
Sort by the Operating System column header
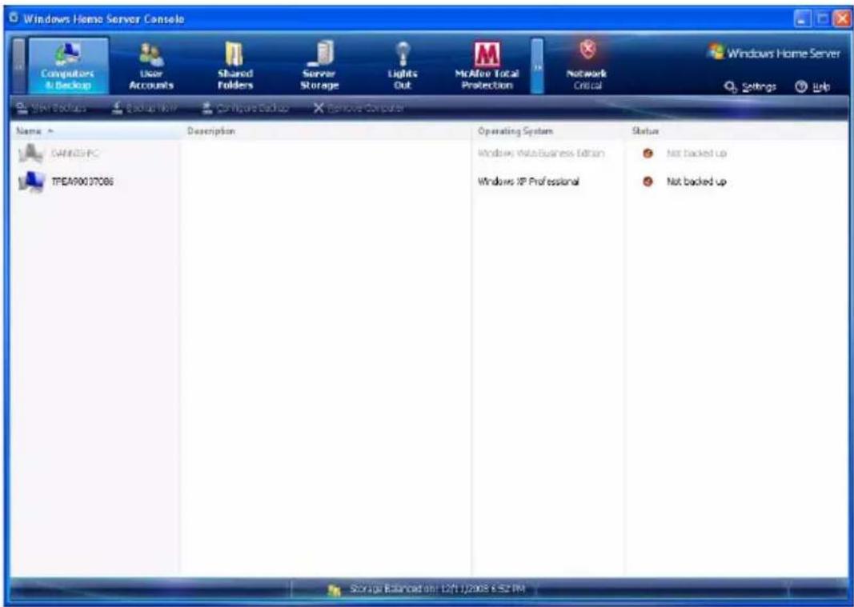[x=548, y=131]
